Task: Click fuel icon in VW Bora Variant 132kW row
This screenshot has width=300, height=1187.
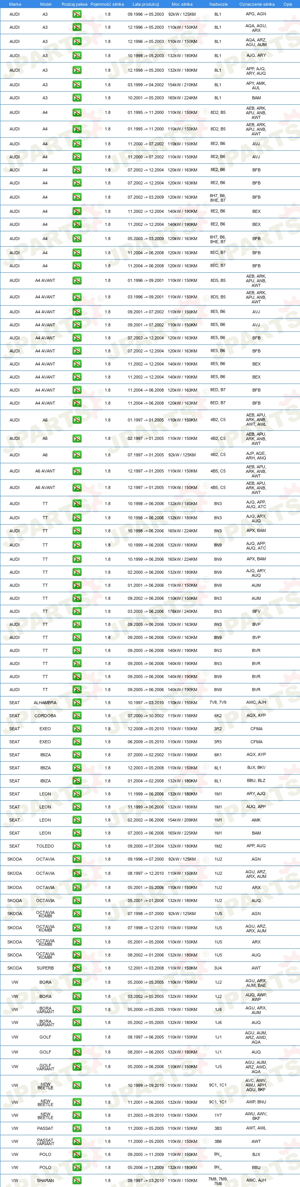Action: [x=77, y=1022]
